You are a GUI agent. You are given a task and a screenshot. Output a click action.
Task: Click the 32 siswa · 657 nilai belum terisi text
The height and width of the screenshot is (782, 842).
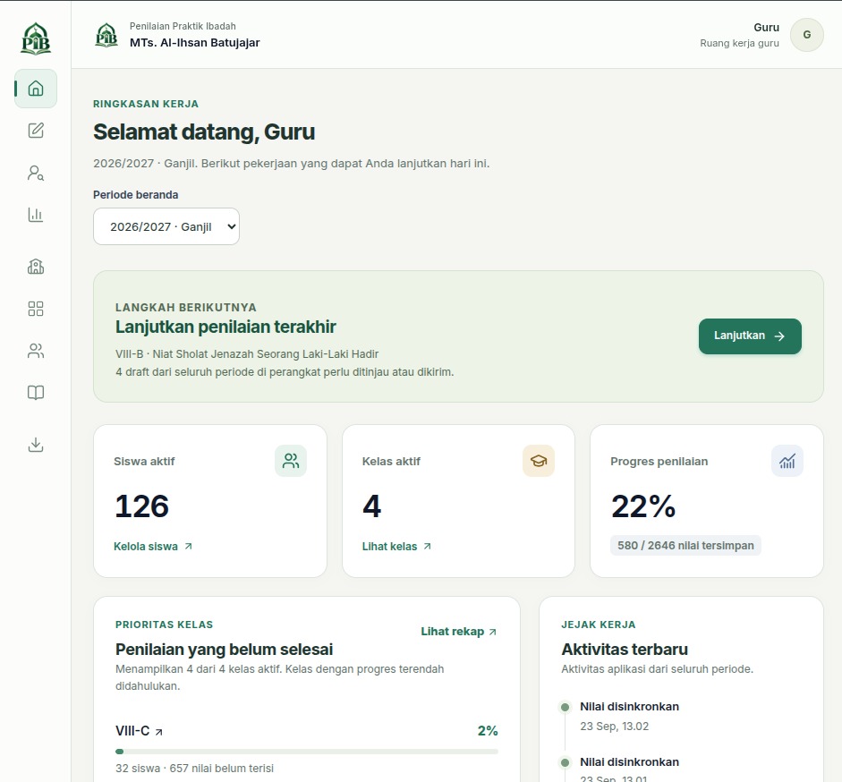(x=194, y=768)
